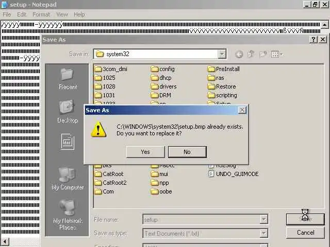Jump to Desktop in places bar
Viewport: 330px width, 247px height.
68,111
